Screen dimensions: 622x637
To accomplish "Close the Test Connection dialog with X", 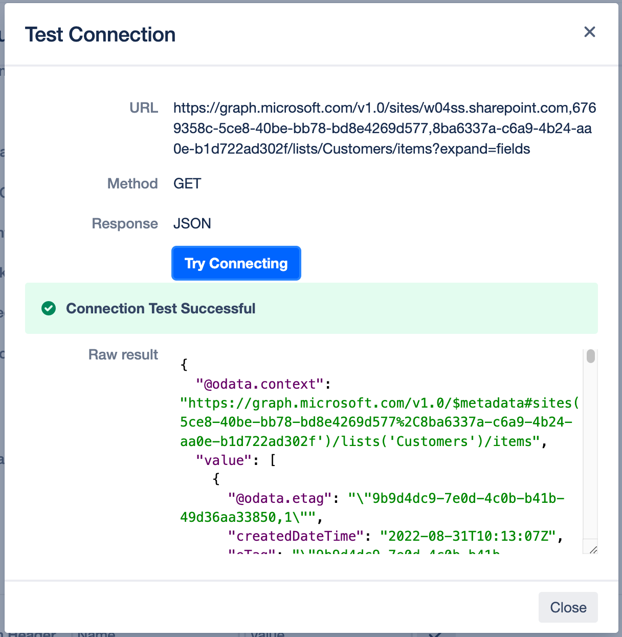I will 589,32.
